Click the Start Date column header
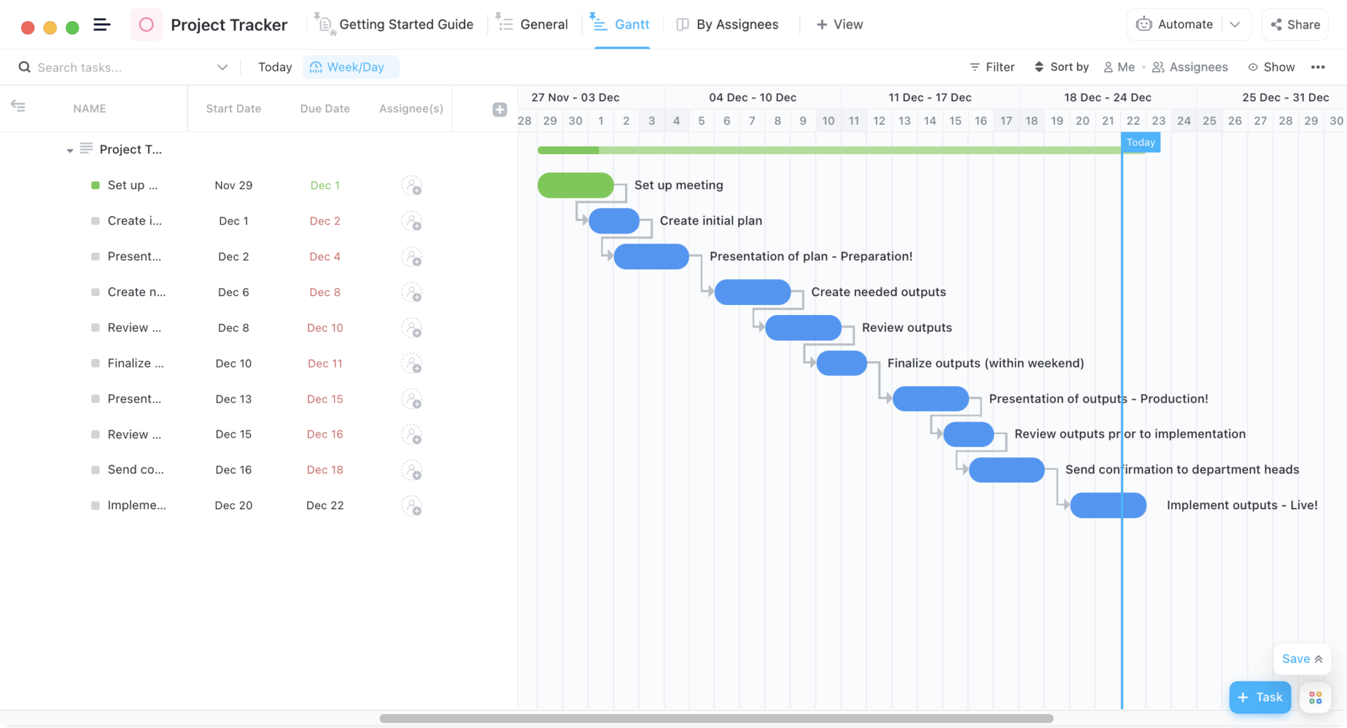Viewport: 1347px width, 728px height. coord(234,109)
